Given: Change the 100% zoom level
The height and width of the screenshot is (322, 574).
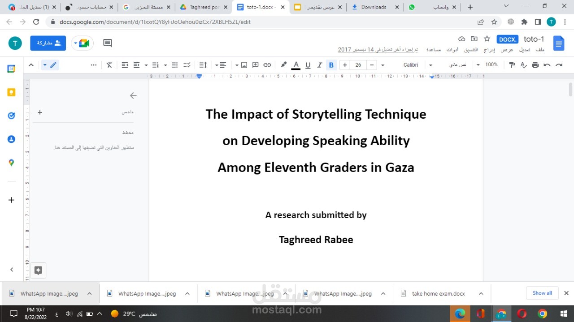Looking at the screenshot, I should click(x=487, y=65).
